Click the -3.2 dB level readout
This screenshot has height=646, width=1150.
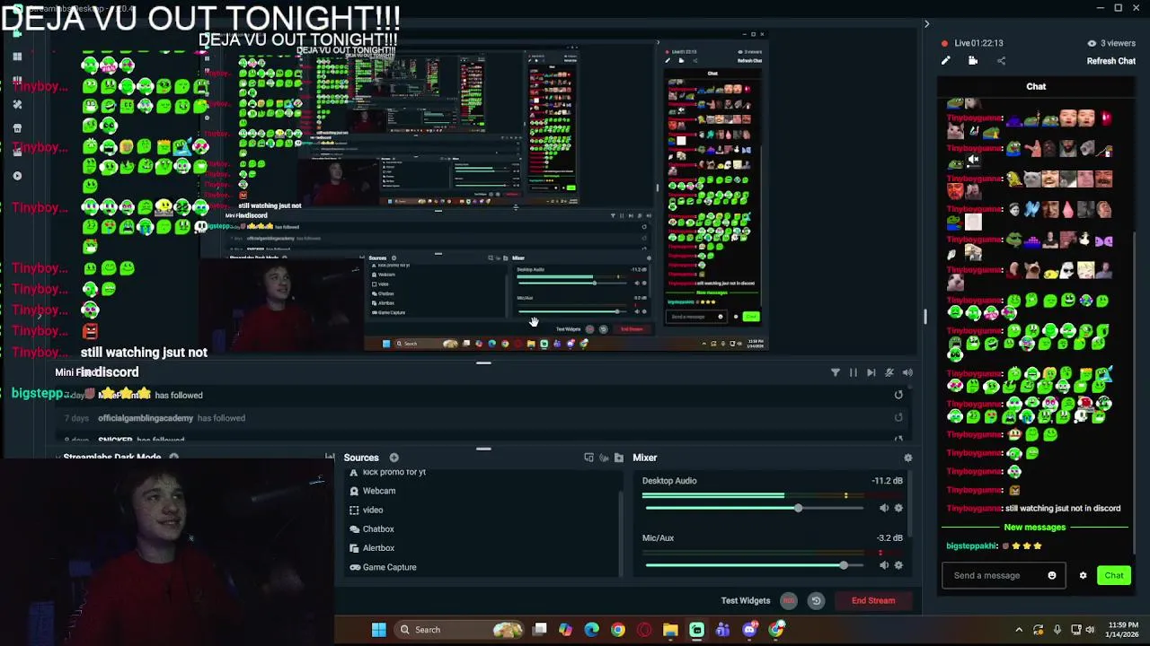coord(889,538)
